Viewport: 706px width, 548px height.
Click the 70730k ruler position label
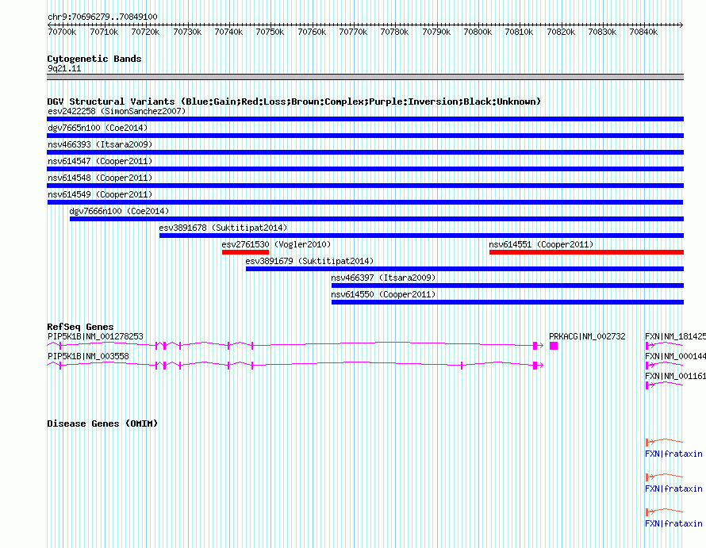[187, 32]
